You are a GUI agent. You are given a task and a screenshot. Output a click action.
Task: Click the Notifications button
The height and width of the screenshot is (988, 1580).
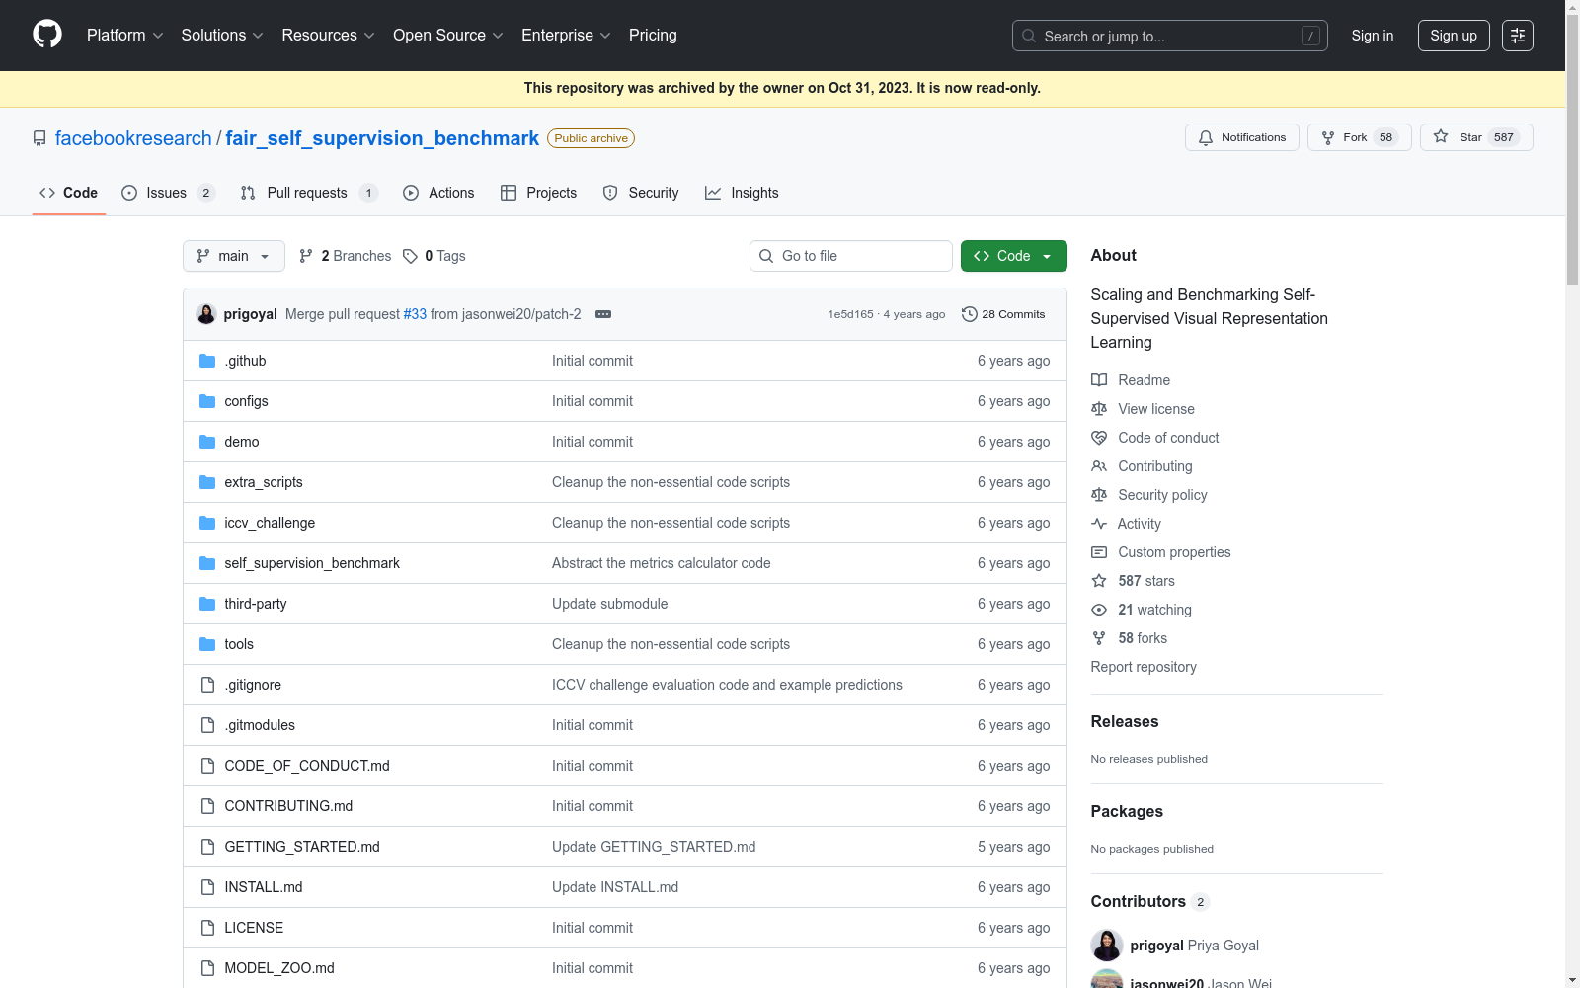pos(1242,137)
